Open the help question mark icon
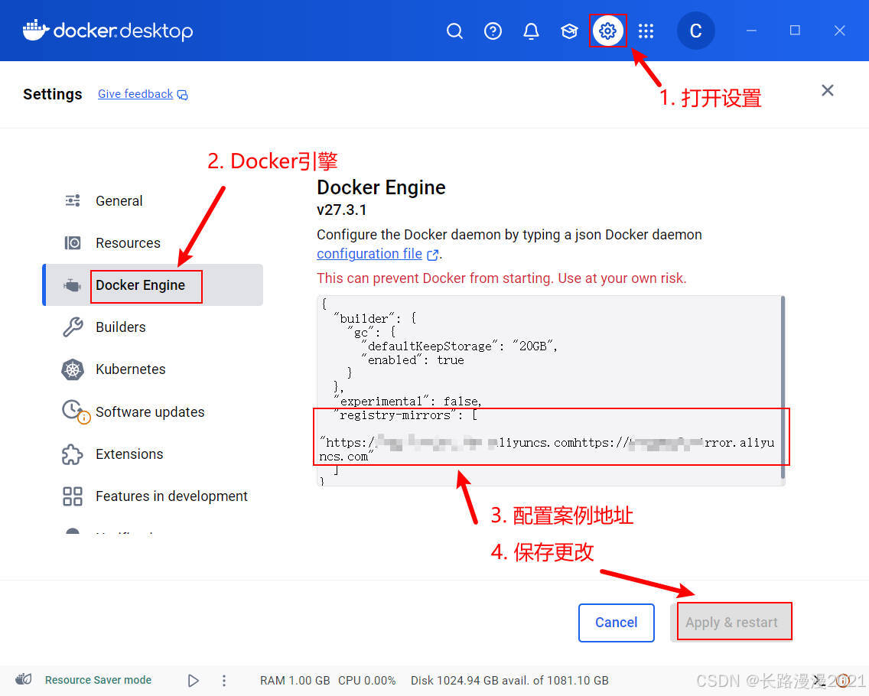The width and height of the screenshot is (869, 696). click(493, 31)
